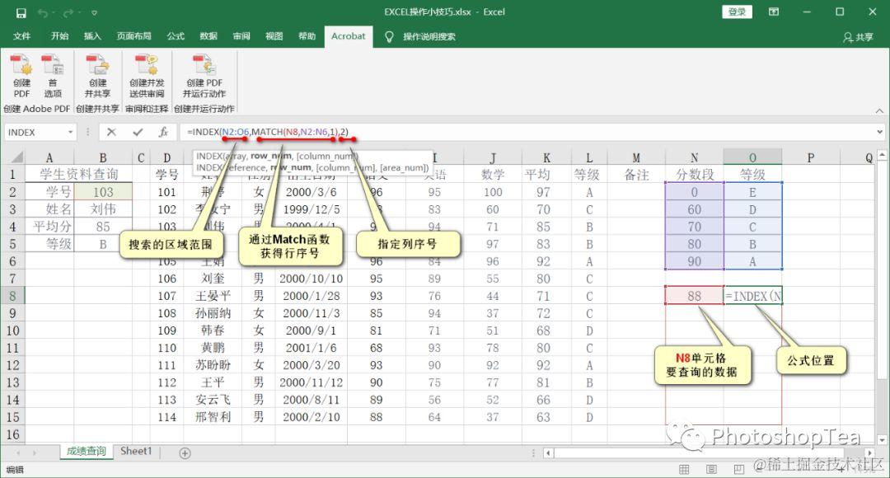Click the Undo arrow icon
This screenshot has width=890, height=478.
(x=43, y=12)
